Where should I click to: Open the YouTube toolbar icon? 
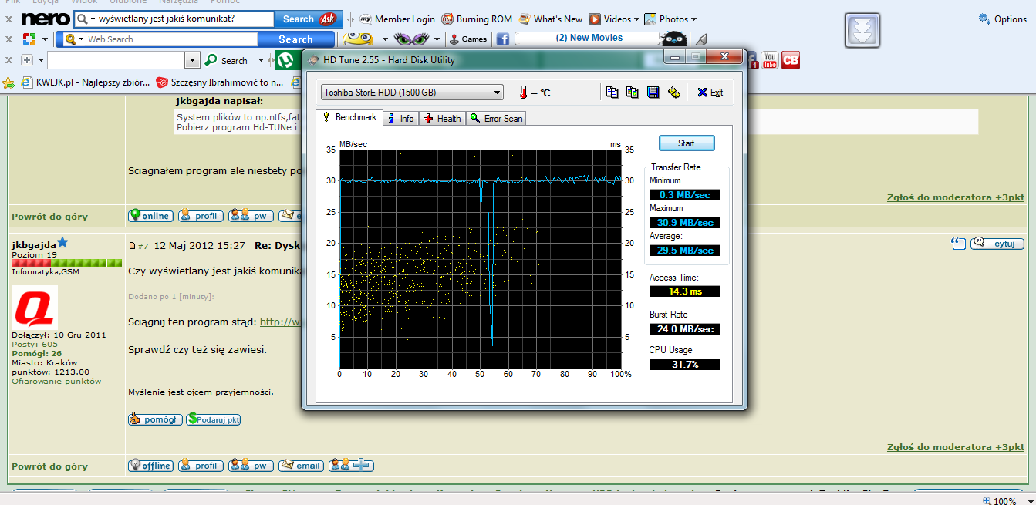point(769,59)
